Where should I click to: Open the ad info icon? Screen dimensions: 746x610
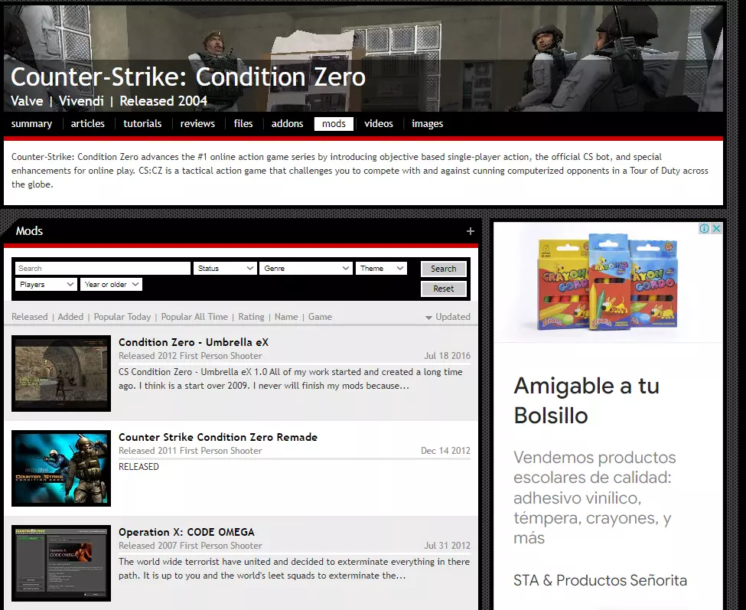point(704,228)
